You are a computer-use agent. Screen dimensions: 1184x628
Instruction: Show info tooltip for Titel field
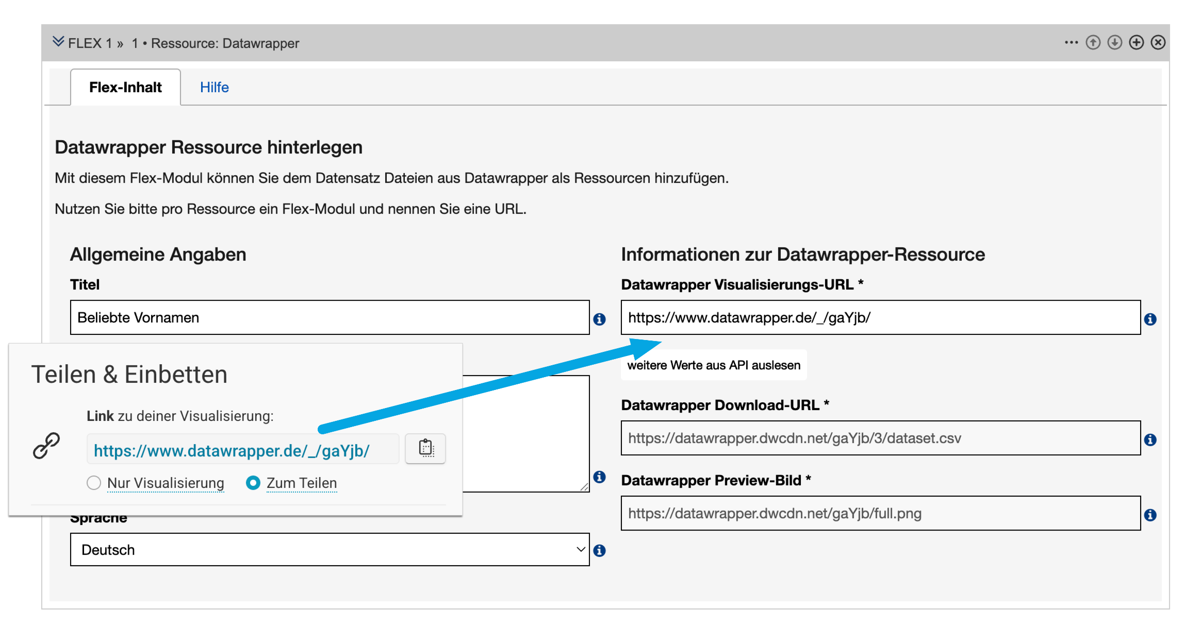pyautogui.click(x=600, y=319)
